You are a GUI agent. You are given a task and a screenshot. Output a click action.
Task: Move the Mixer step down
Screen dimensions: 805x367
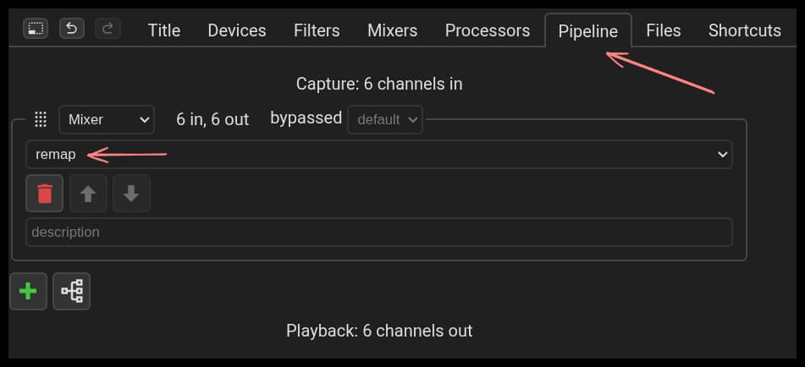coord(130,194)
